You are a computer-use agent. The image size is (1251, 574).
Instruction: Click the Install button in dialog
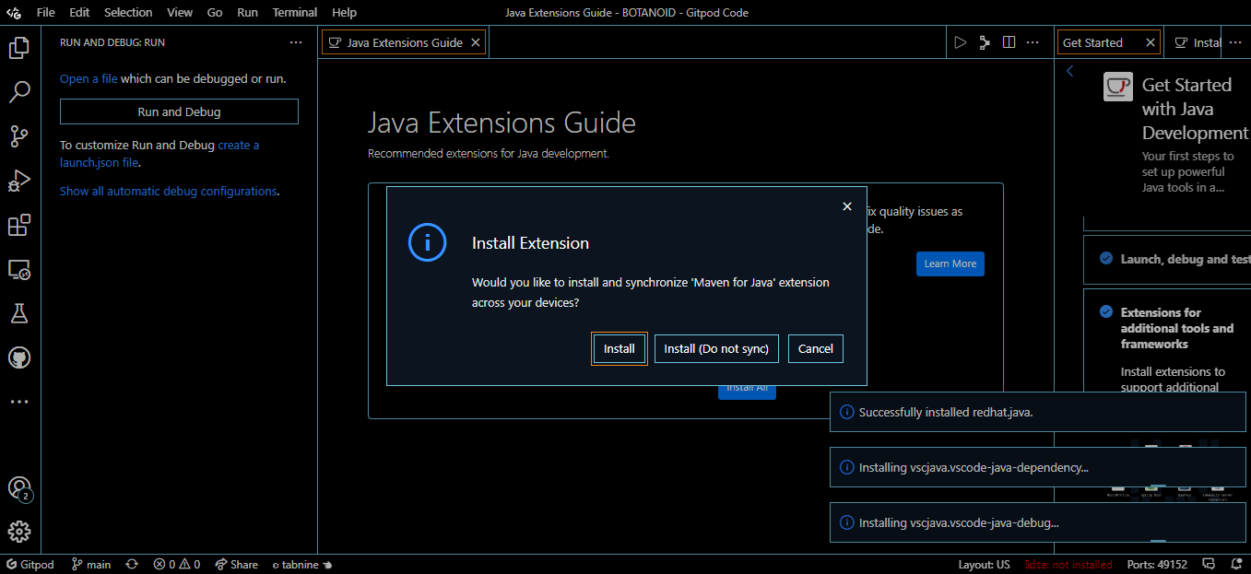620,349
